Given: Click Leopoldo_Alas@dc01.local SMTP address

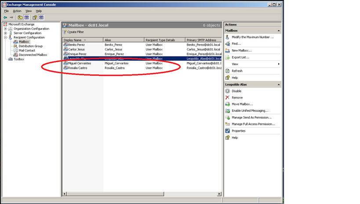Looking at the screenshot, I should [x=204, y=59].
